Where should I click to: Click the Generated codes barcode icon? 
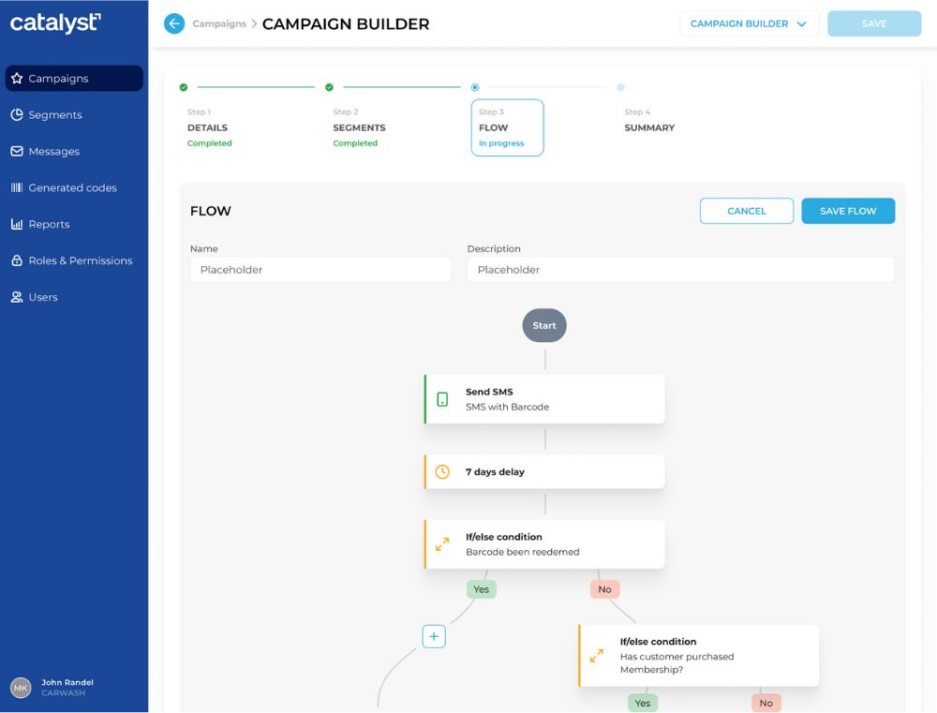click(17, 187)
